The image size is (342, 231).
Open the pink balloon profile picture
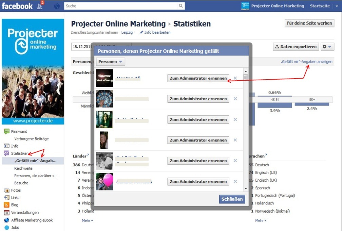104,181
